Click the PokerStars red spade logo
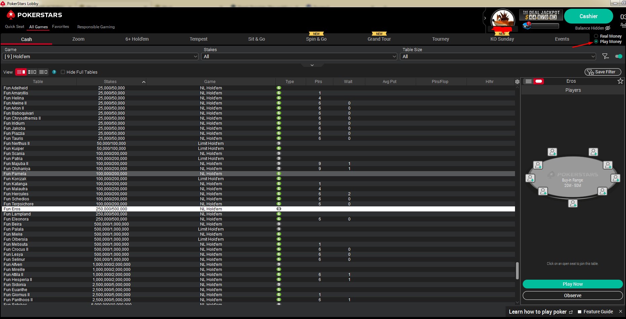 11,15
